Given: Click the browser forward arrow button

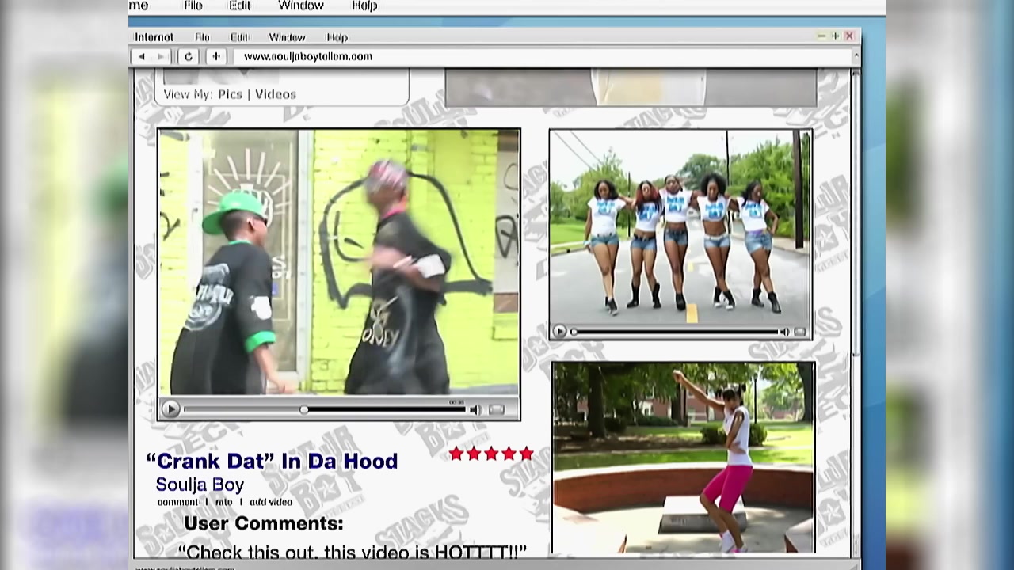Looking at the screenshot, I should [161, 57].
